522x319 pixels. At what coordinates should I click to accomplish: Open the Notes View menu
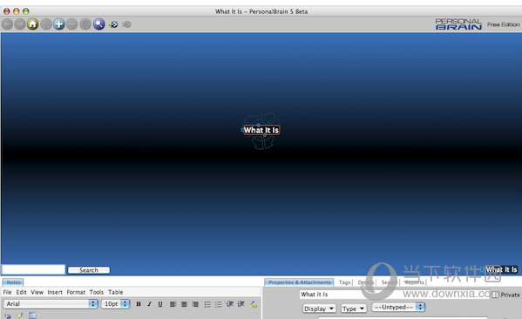(x=37, y=292)
